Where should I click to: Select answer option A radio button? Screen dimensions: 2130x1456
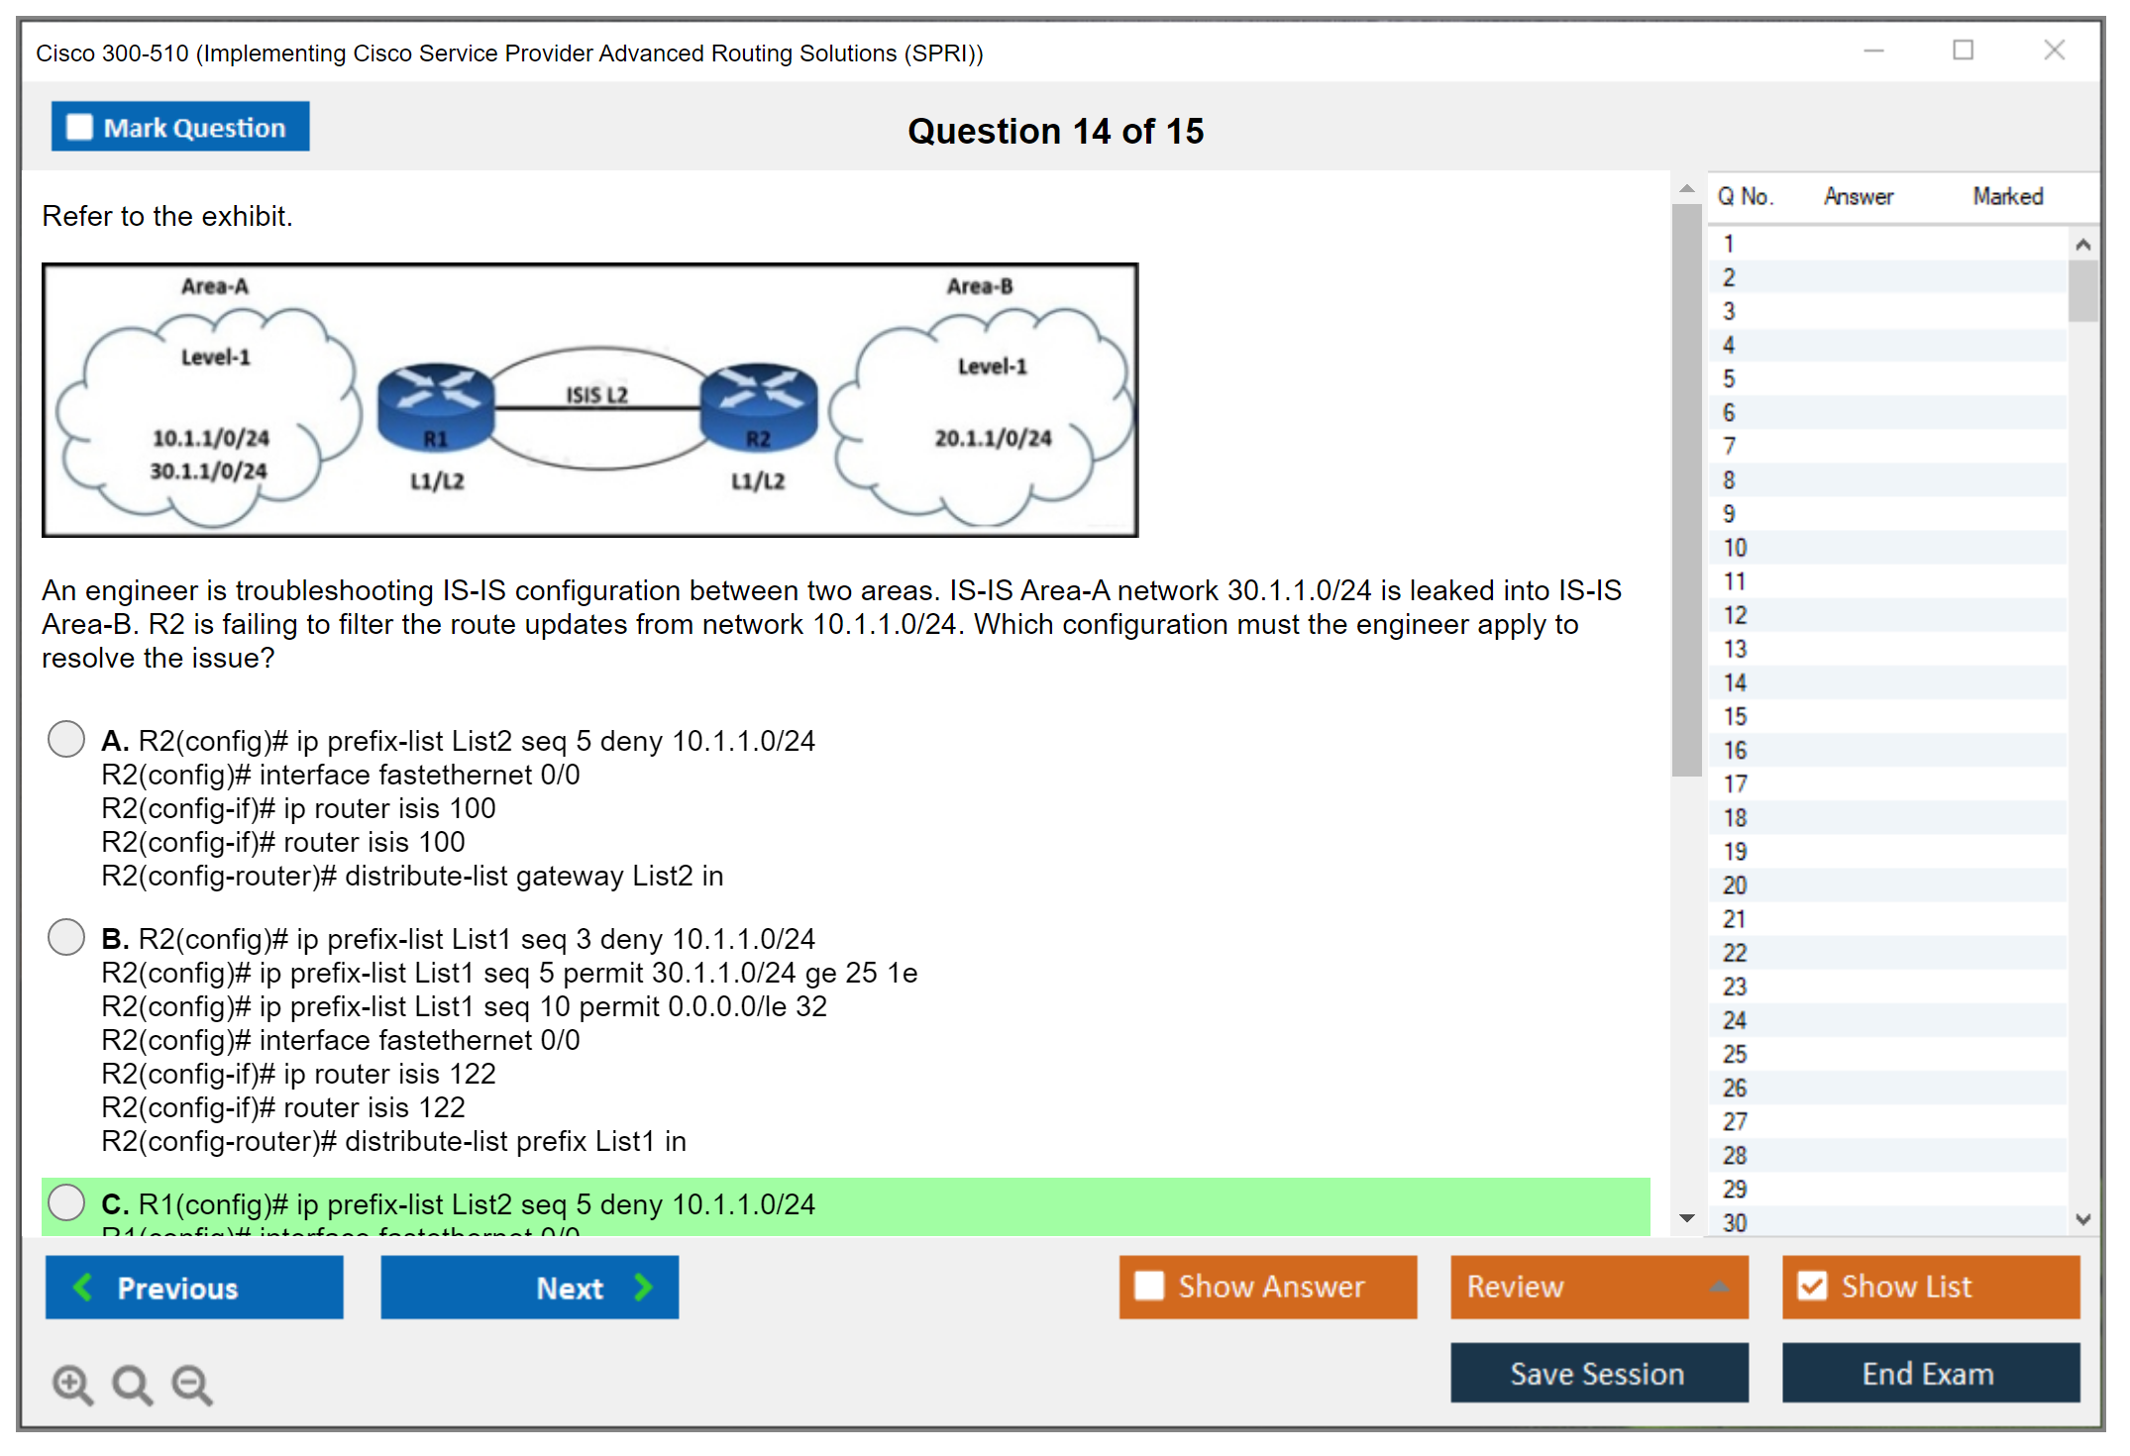(66, 739)
